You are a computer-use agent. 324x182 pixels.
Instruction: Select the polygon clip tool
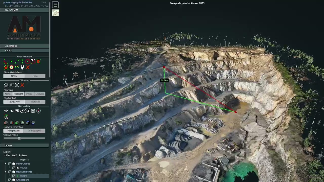click(11, 85)
